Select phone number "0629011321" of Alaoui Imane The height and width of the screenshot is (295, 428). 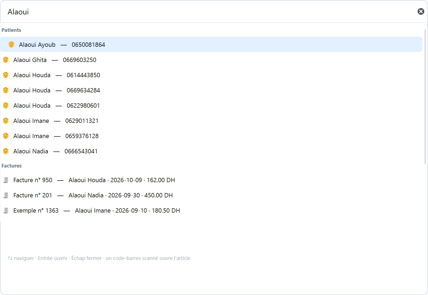82,121
